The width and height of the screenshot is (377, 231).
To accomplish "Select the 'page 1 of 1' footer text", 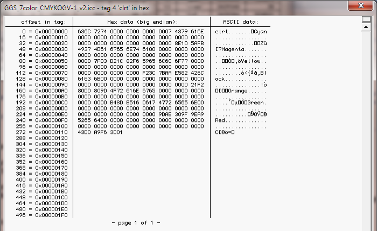I will pyautogui.click(x=136, y=222).
